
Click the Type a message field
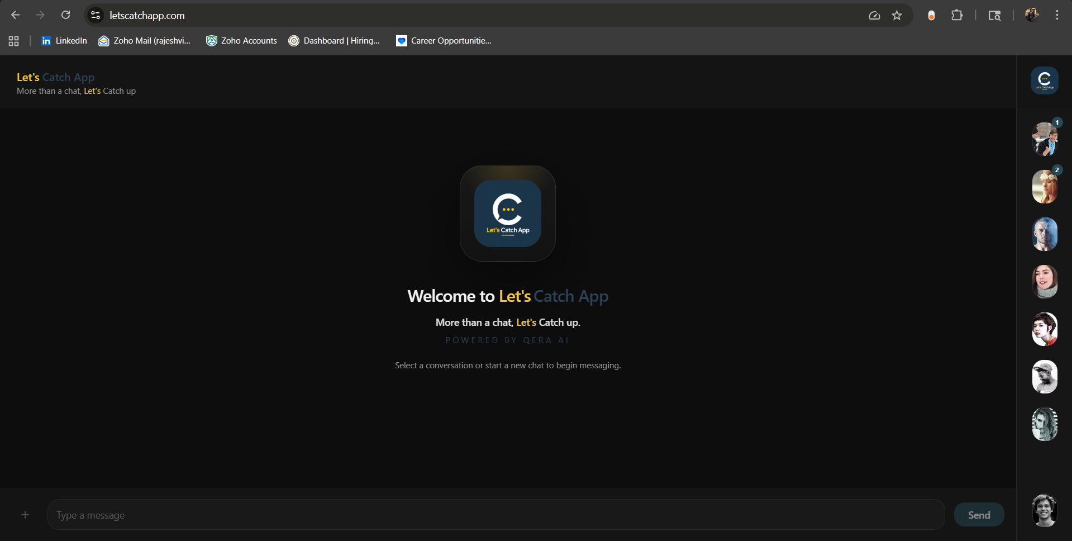(496, 515)
